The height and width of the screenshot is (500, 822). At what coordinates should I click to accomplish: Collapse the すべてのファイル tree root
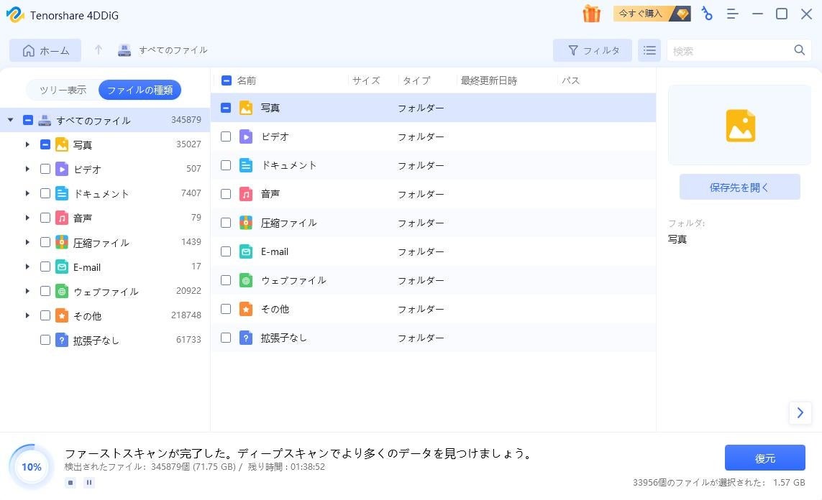pos(10,121)
